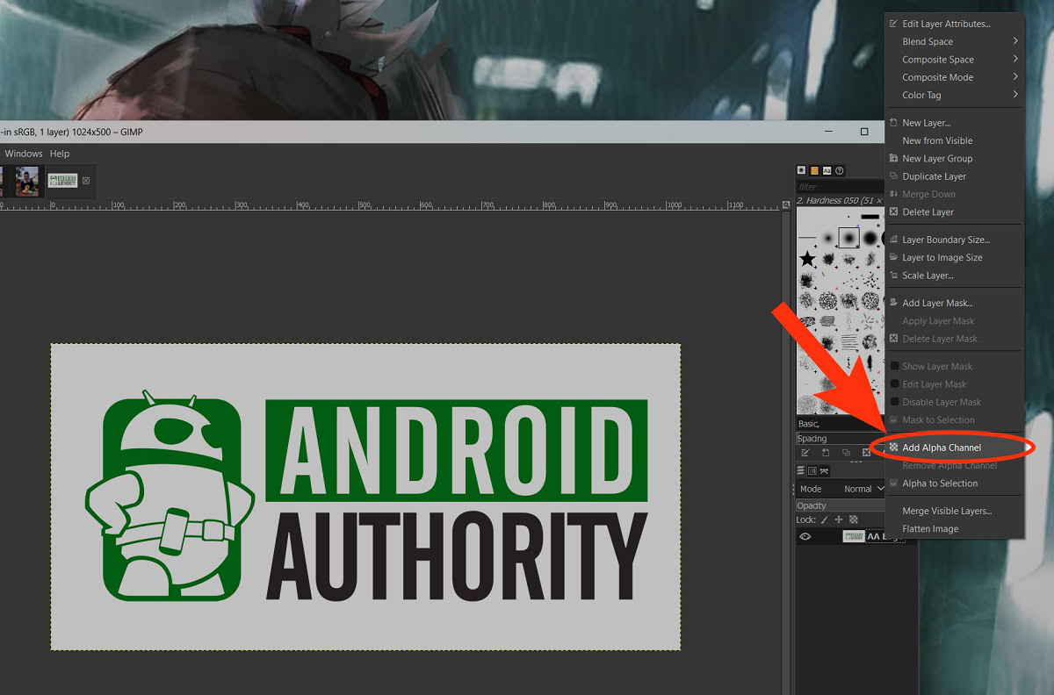Toggle lock pixels brush icon
The height and width of the screenshot is (695, 1054).
[826, 520]
